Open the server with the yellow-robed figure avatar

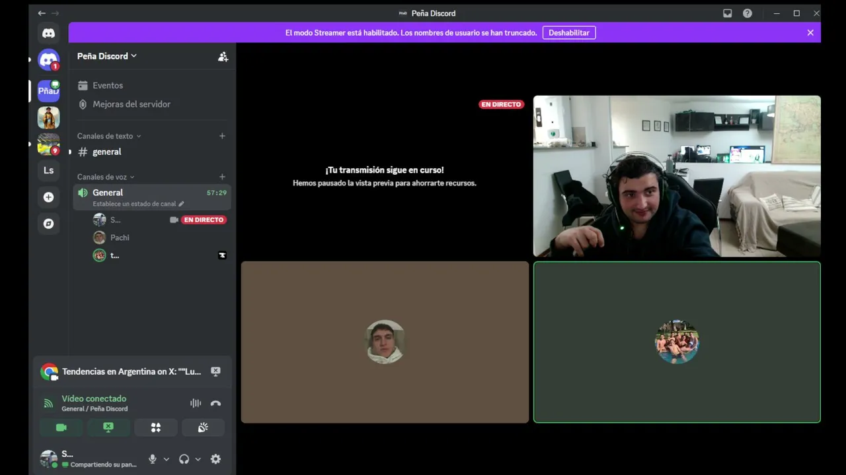[x=48, y=117]
